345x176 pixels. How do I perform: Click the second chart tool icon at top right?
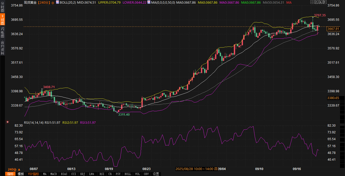coord(316,2)
